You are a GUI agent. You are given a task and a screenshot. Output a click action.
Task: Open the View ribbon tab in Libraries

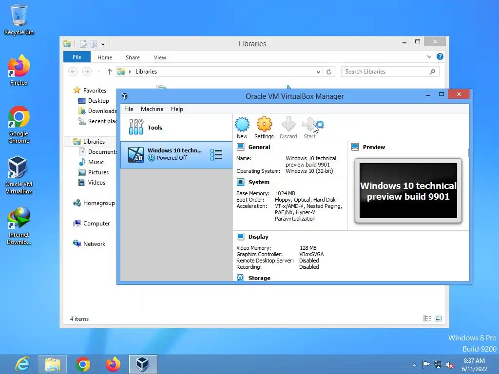[160, 57]
